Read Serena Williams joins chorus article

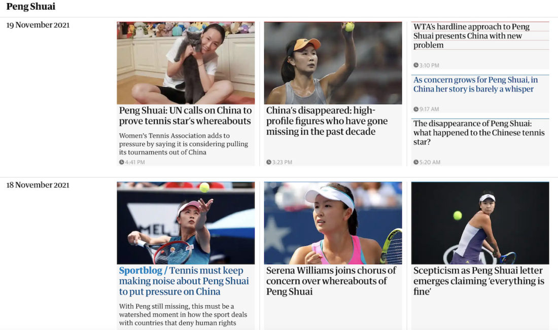(331, 281)
